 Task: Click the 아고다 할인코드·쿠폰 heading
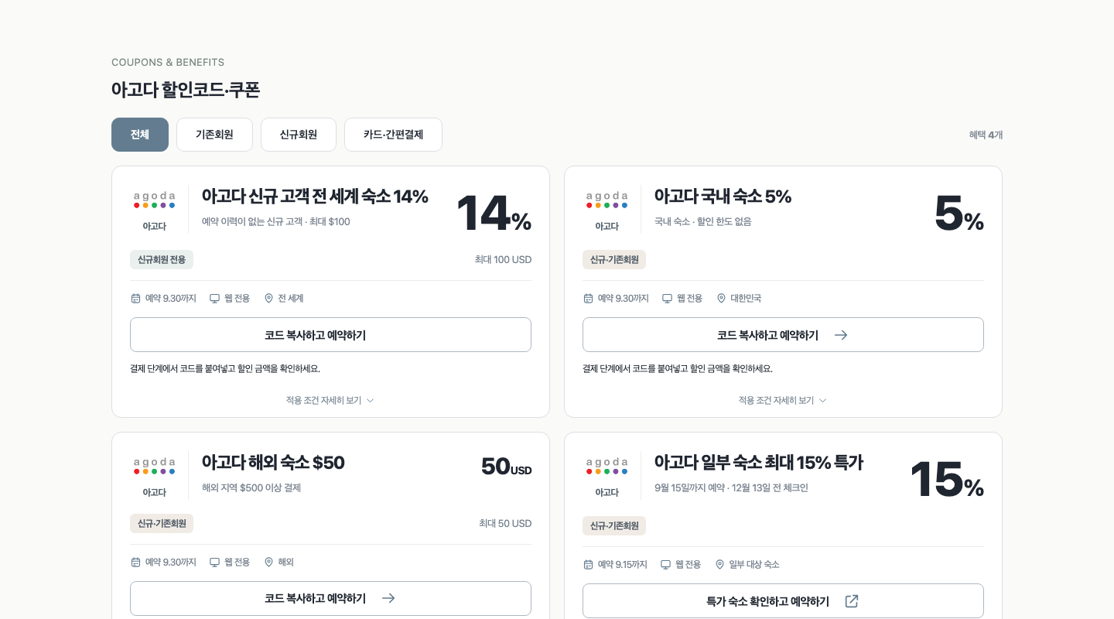(x=186, y=90)
